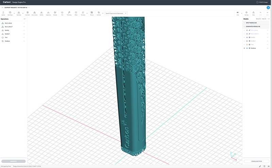Screen dimensions: 272x168
Task: Open the Add Shape dropdown arrow
Action: click(x=14, y=13)
